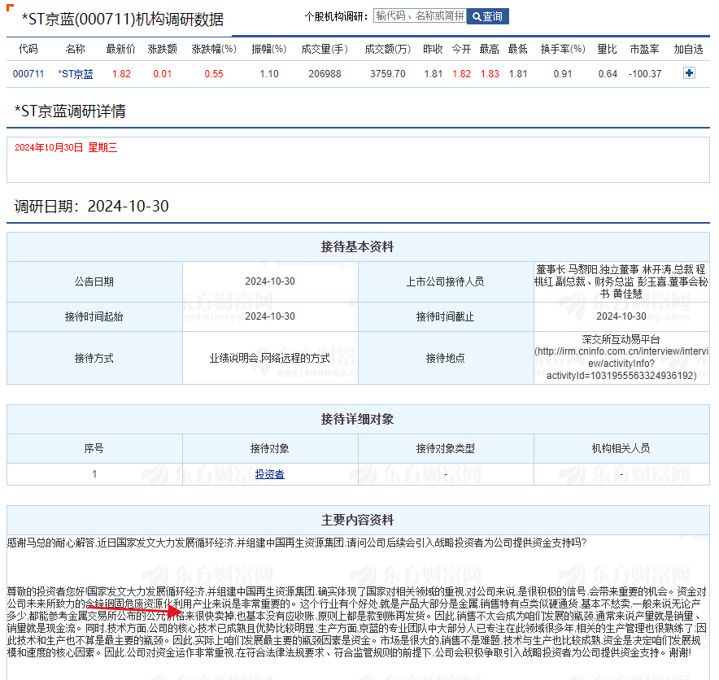
Task: Select the latest price value 1.82
Action: tap(121, 74)
